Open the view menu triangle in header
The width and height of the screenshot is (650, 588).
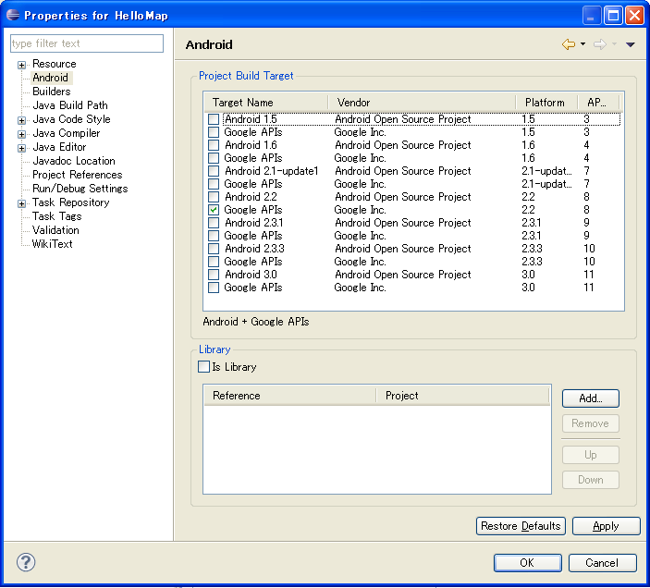[630, 44]
